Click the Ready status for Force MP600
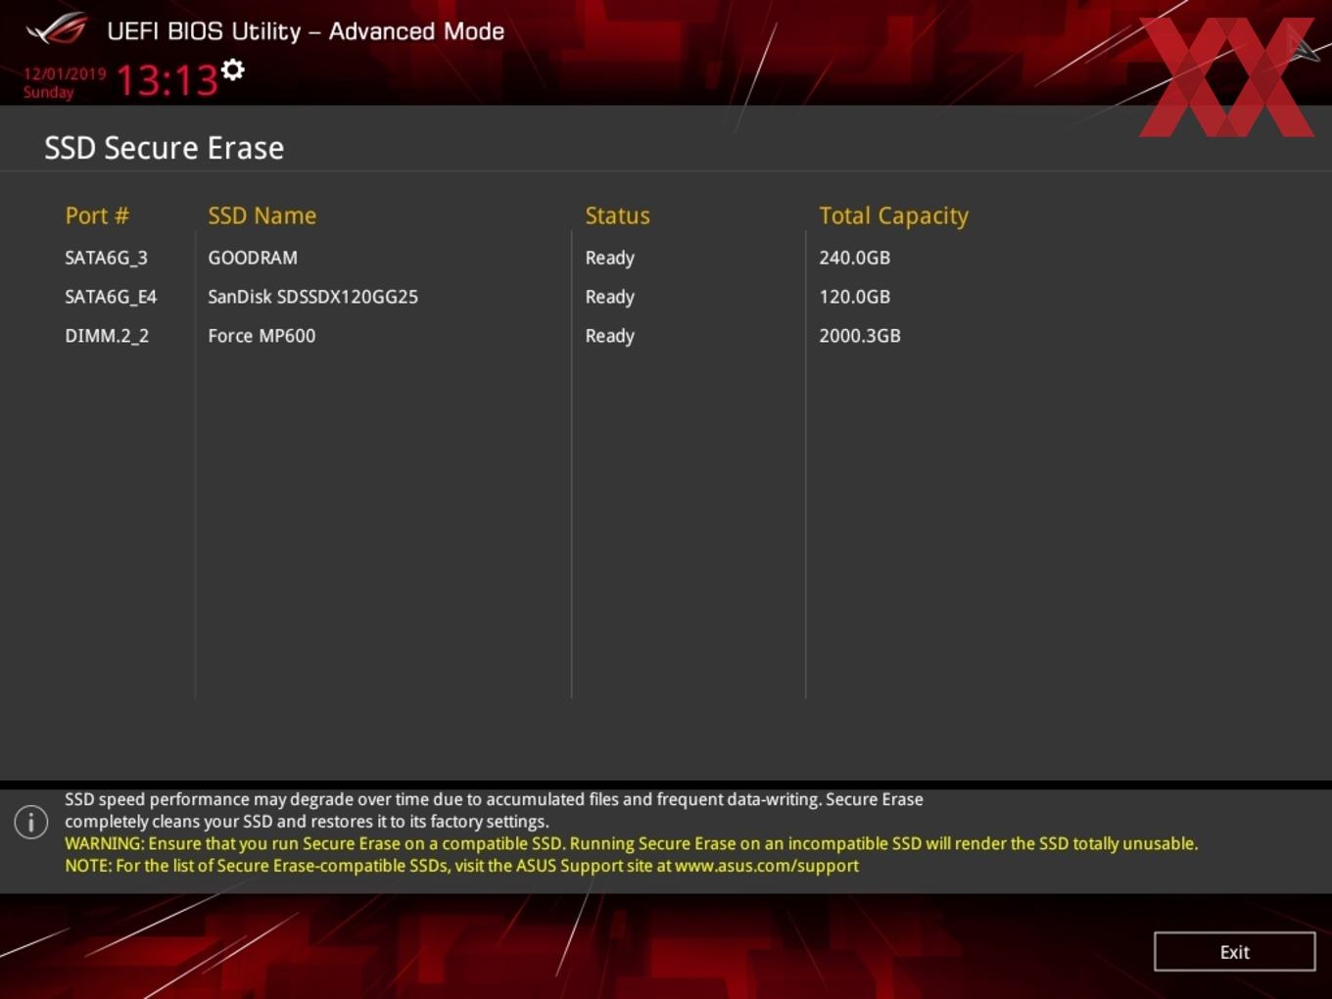The width and height of the screenshot is (1332, 999). click(x=610, y=337)
